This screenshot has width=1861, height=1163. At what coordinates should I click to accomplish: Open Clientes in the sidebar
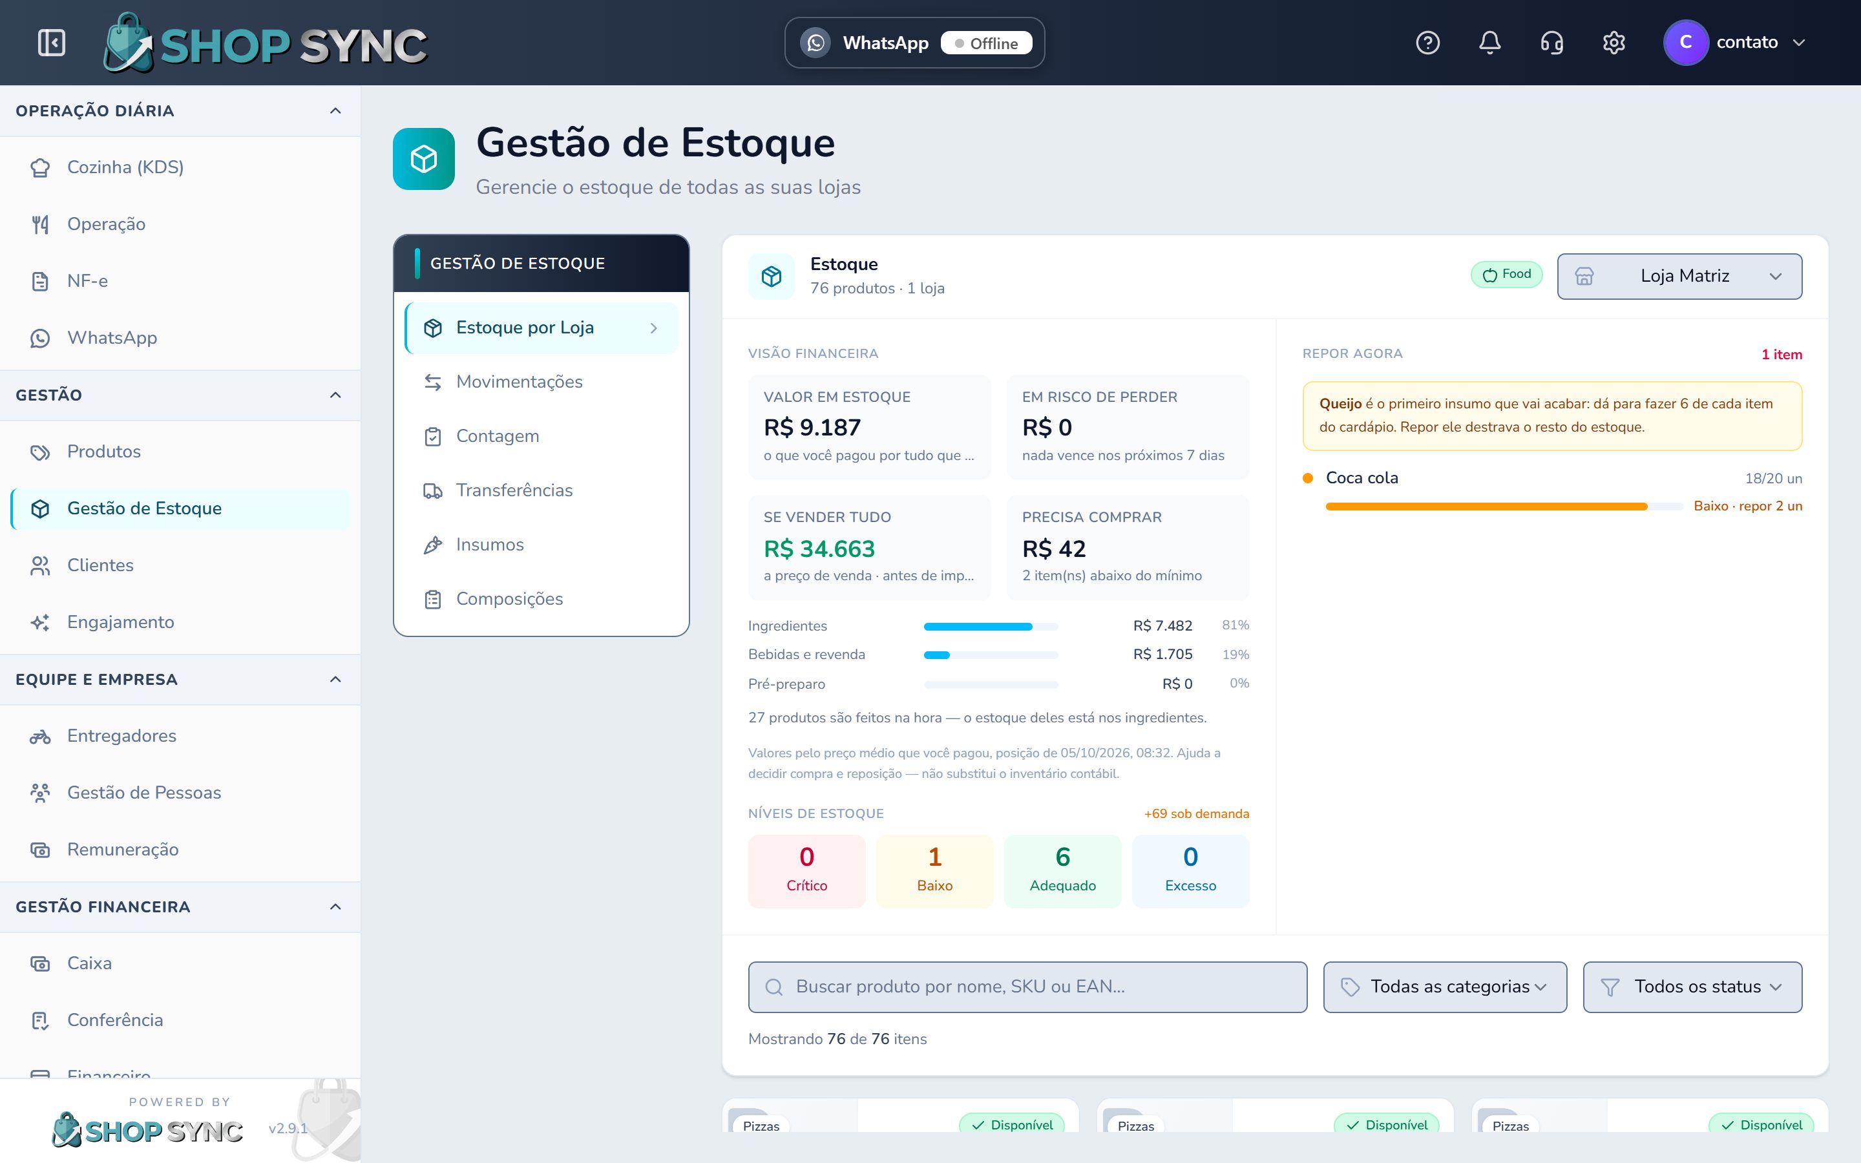coord(180,565)
